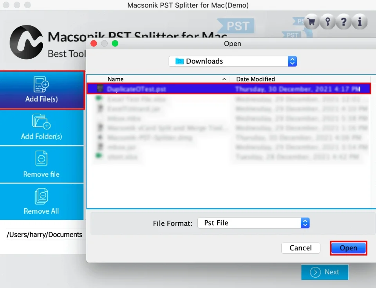
Task: Select Remove file in sidebar
Action: [42, 164]
